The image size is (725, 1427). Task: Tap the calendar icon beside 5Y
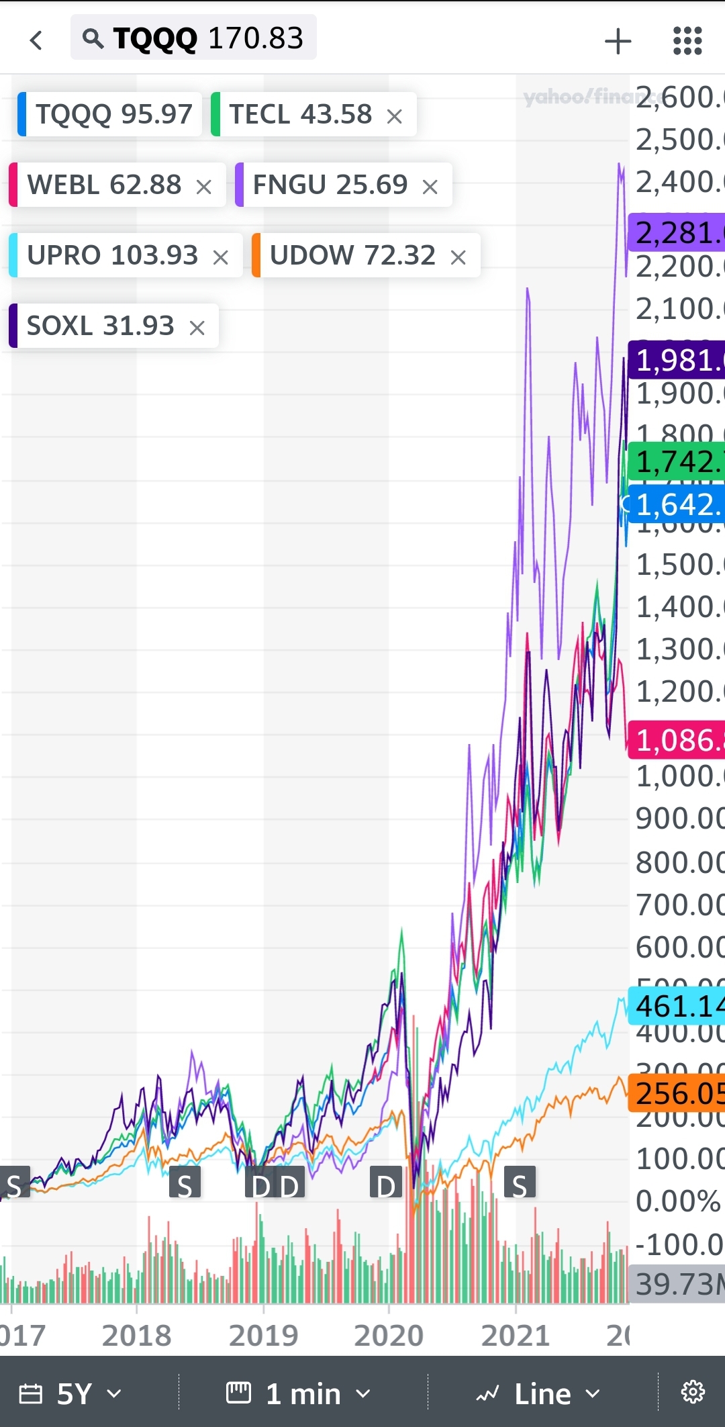tap(30, 1393)
